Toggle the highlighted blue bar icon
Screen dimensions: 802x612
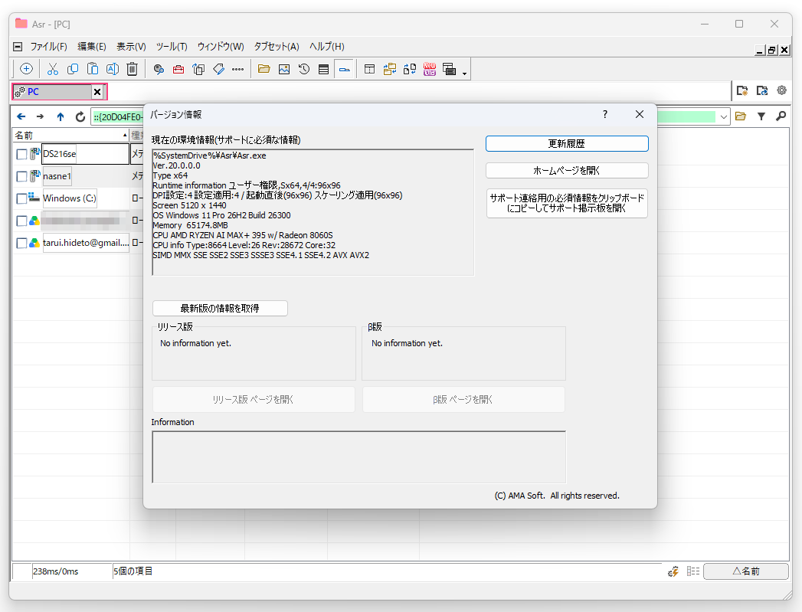tap(345, 69)
